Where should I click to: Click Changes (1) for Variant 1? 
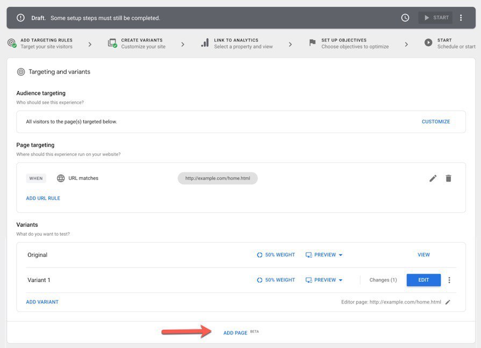(383, 280)
